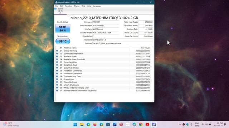Click the Firmware value field
Image resolution: width=229 pixels, height=128 pixels.
106,22
